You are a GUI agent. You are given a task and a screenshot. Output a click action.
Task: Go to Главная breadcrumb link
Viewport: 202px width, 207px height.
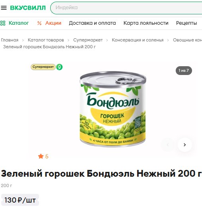10,40
